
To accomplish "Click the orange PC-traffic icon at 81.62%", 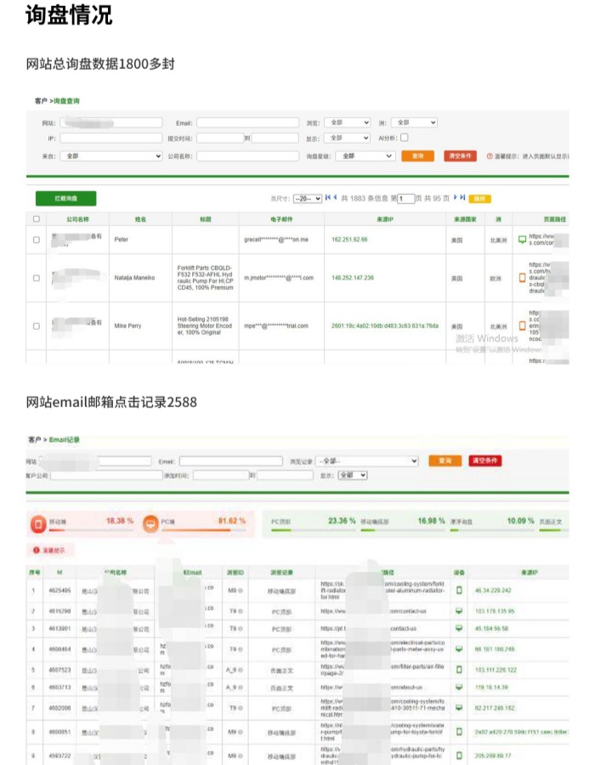I will (150, 524).
